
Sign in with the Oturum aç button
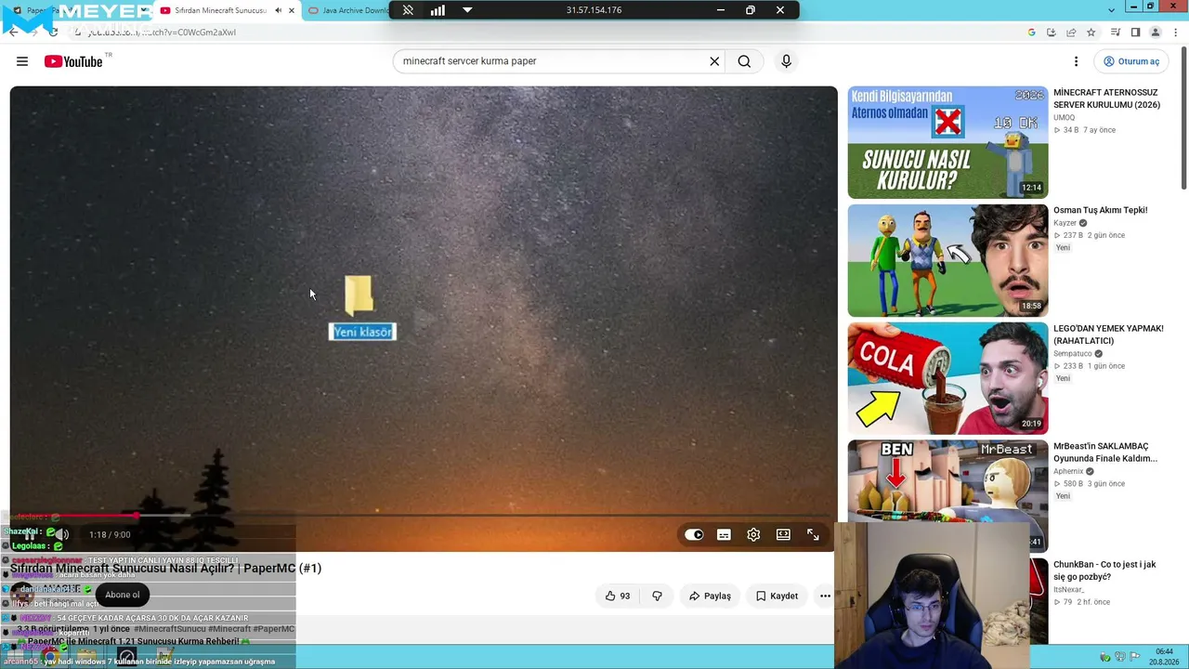[x=1130, y=61]
